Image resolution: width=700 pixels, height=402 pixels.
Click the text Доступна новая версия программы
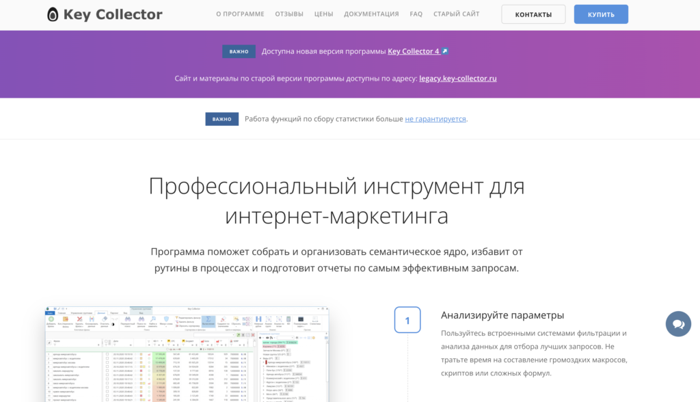point(323,51)
